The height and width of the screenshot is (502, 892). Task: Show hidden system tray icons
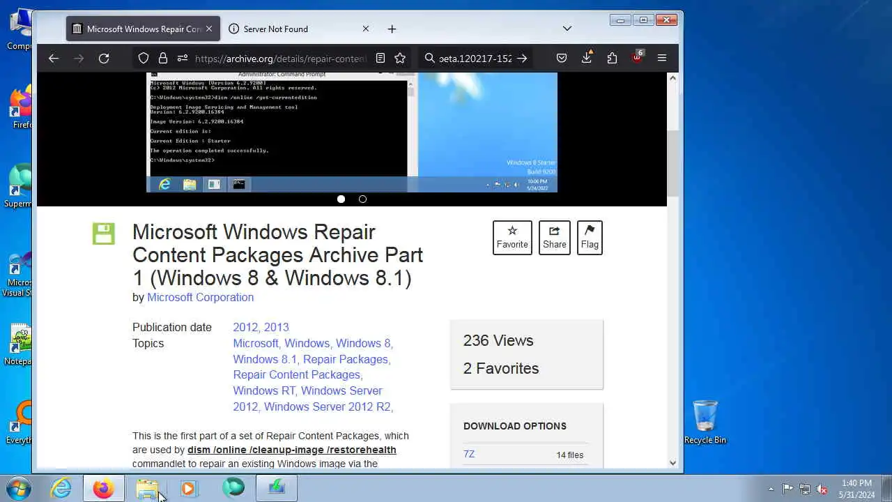click(x=771, y=489)
